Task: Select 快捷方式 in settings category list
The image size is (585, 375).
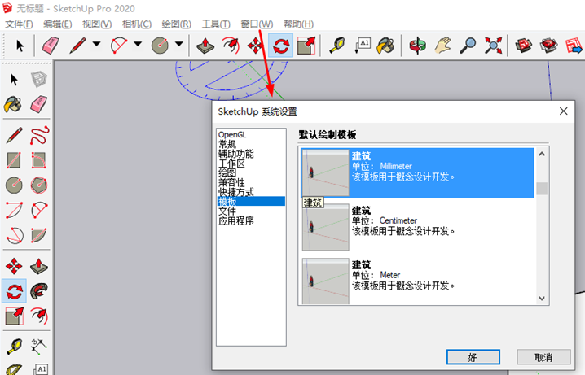Action: point(235,192)
